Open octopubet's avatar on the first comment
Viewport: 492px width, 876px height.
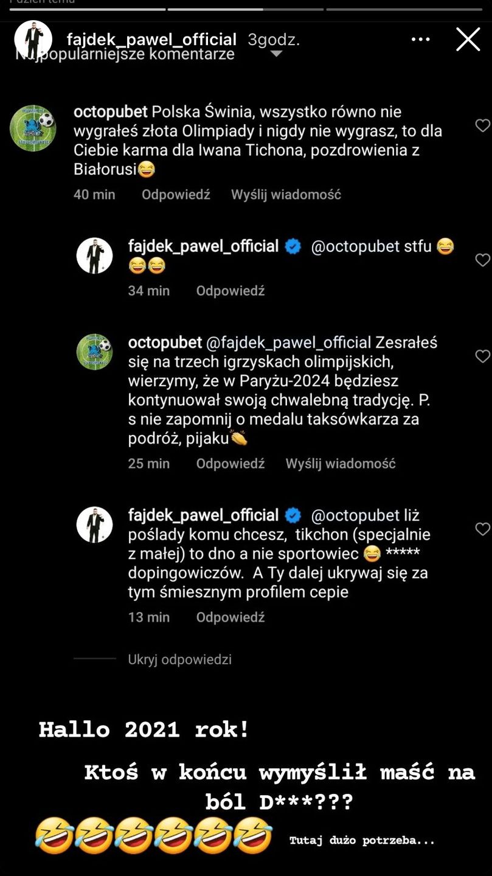33,128
